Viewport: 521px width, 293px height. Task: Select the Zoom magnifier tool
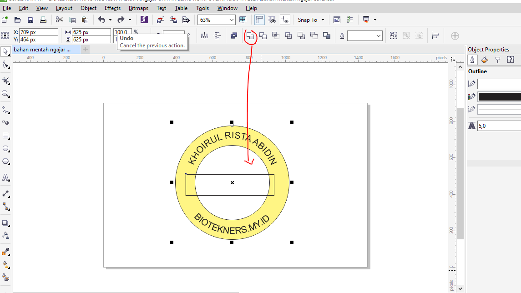[x=5, y=94]
